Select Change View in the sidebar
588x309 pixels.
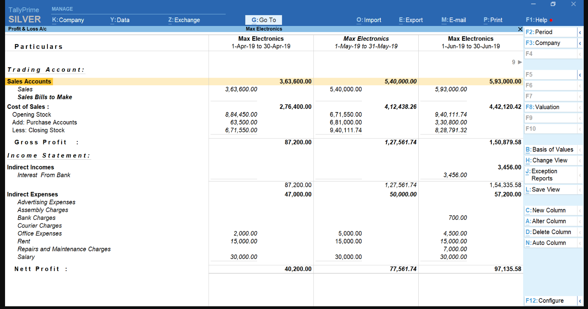point(546,161)
